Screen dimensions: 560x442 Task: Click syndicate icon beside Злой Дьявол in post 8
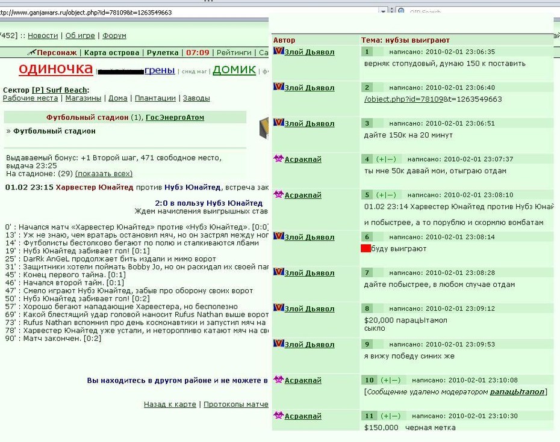[x=279, y=308]
